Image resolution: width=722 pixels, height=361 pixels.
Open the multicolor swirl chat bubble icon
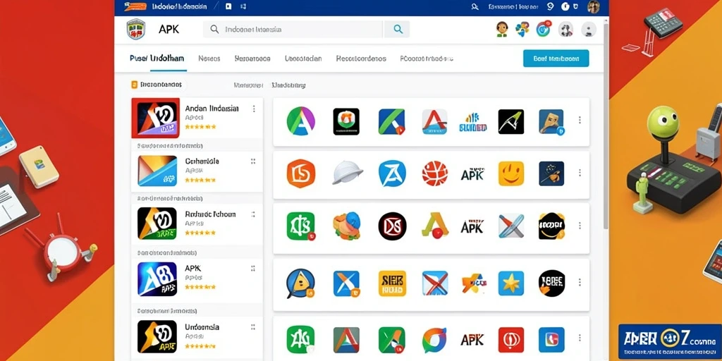[x=434, y=340]
